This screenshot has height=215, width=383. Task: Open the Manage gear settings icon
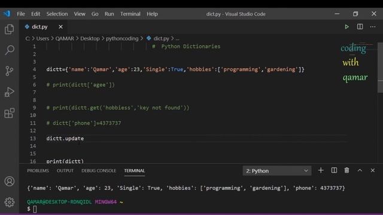click(x=10, y=202)
